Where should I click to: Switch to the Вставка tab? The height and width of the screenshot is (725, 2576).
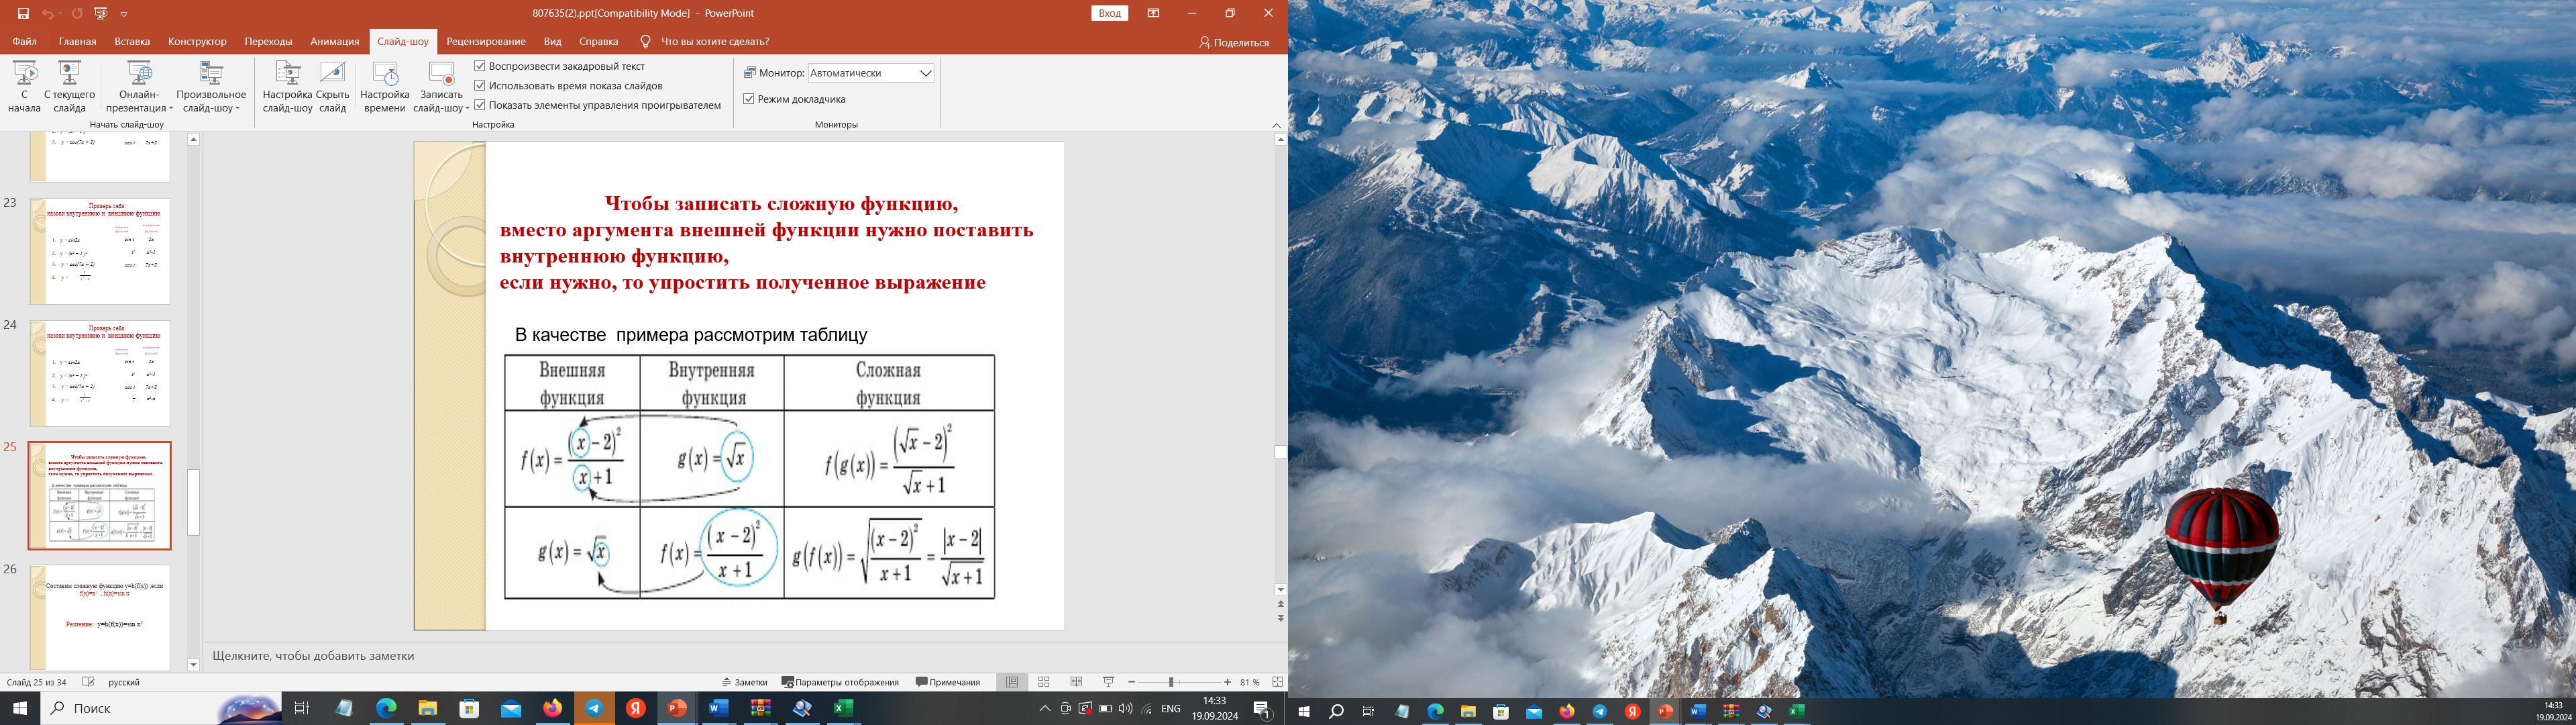coord(132,41)
